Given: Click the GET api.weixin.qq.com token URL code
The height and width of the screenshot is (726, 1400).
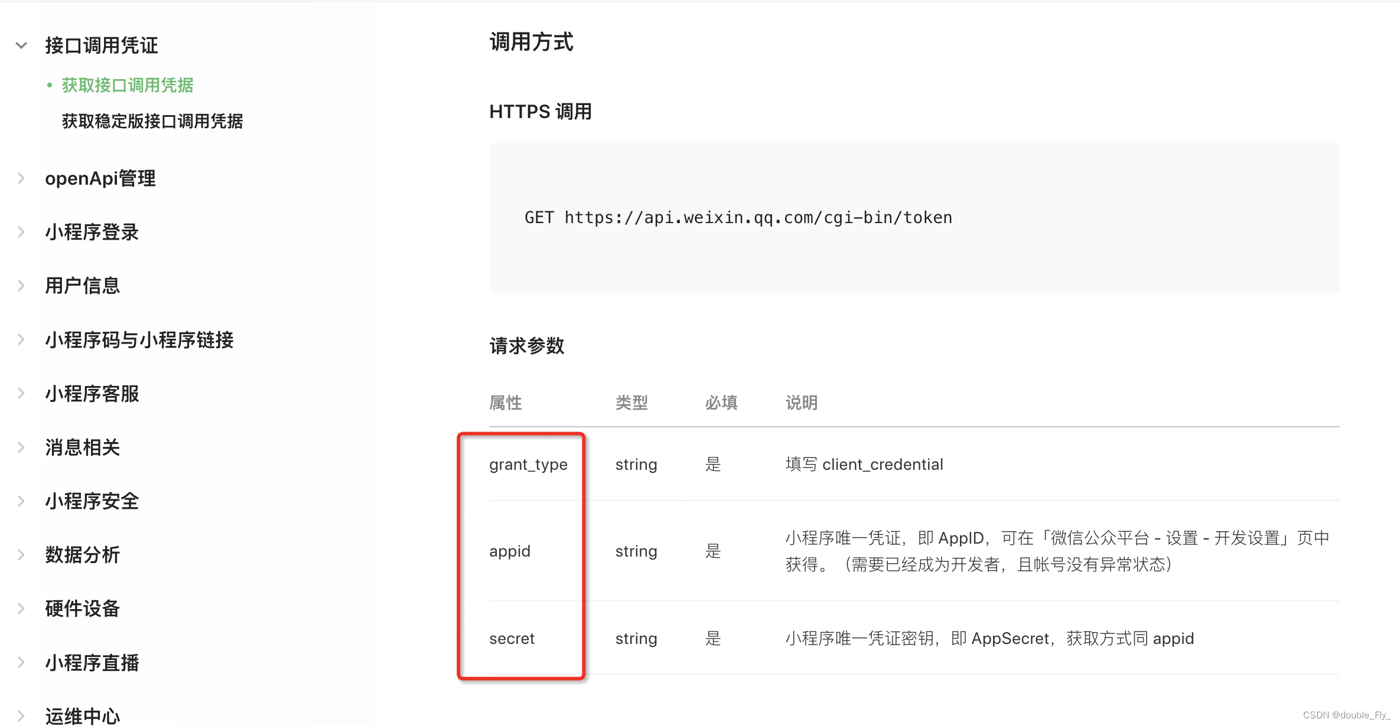Looking at the screenshot, I should point(738,218).
